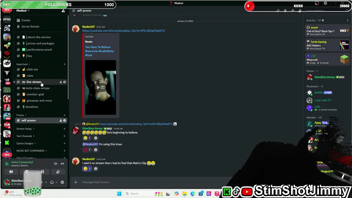352x198 pixels.
Task: Disconnect from the Omerta voice channel
Action: (62, 164)
